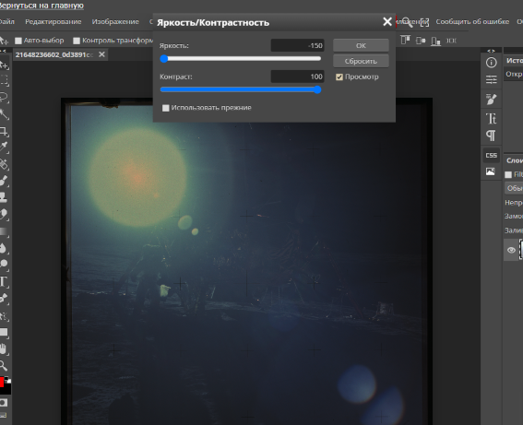This screenshot has width=523, height=425.
Task: Select the Lasso tool
Action: [x=4, y=97]
